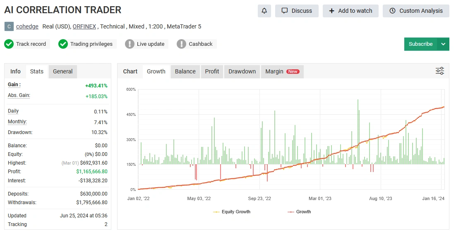Select the Margin tab marked New

pyautogui.click(x=282, y=71)
